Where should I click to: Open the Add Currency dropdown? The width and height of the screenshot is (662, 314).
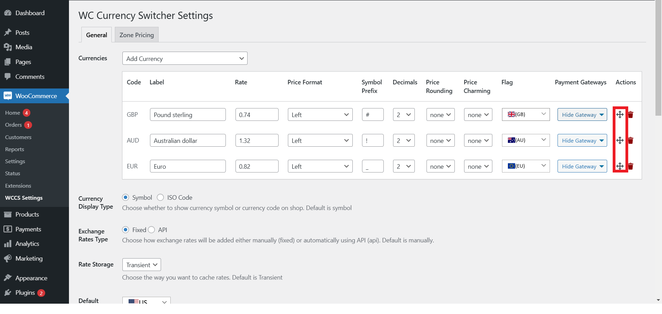coord(185,58)
